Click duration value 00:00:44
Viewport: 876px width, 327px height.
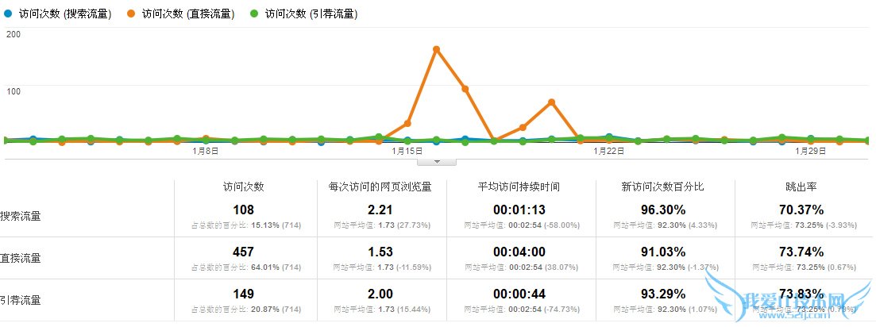519,294
